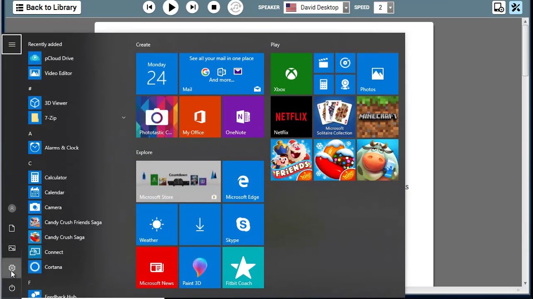This screenshot has height=299, width=533.
Task: Open the Fitbit Coach tile
Action: 243,267
